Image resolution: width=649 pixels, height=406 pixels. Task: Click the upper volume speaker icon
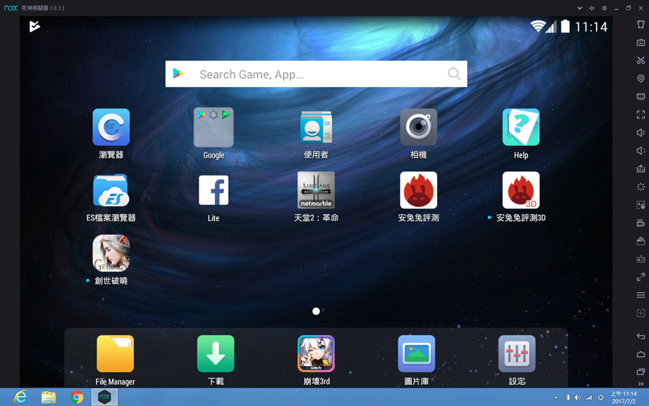pyautogui.click(x=641, y=133)
